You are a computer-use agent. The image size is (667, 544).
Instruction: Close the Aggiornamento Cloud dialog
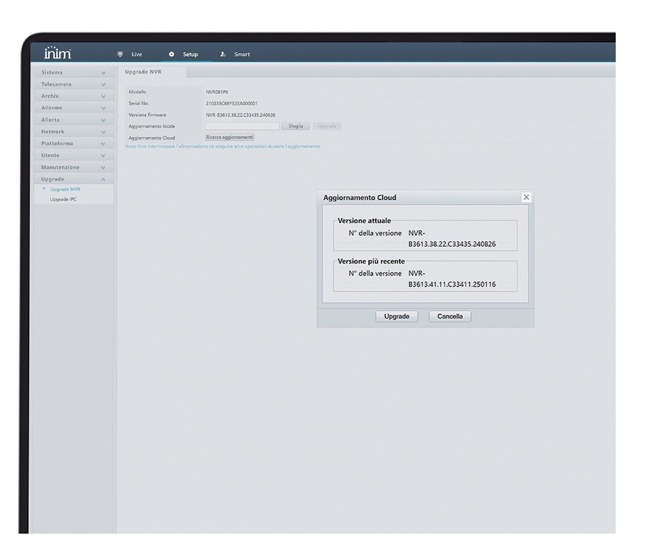coord(526,197)
